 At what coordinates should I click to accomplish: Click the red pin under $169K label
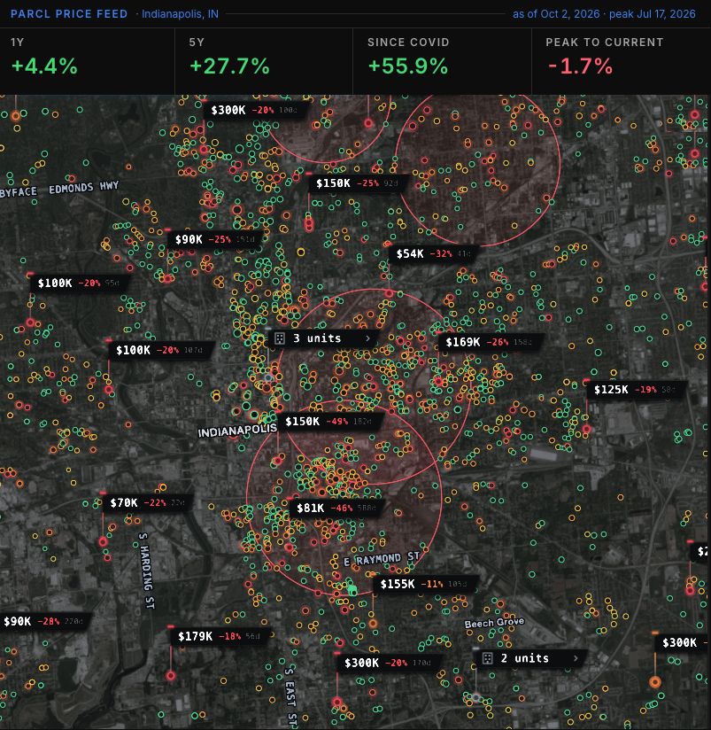438,382
